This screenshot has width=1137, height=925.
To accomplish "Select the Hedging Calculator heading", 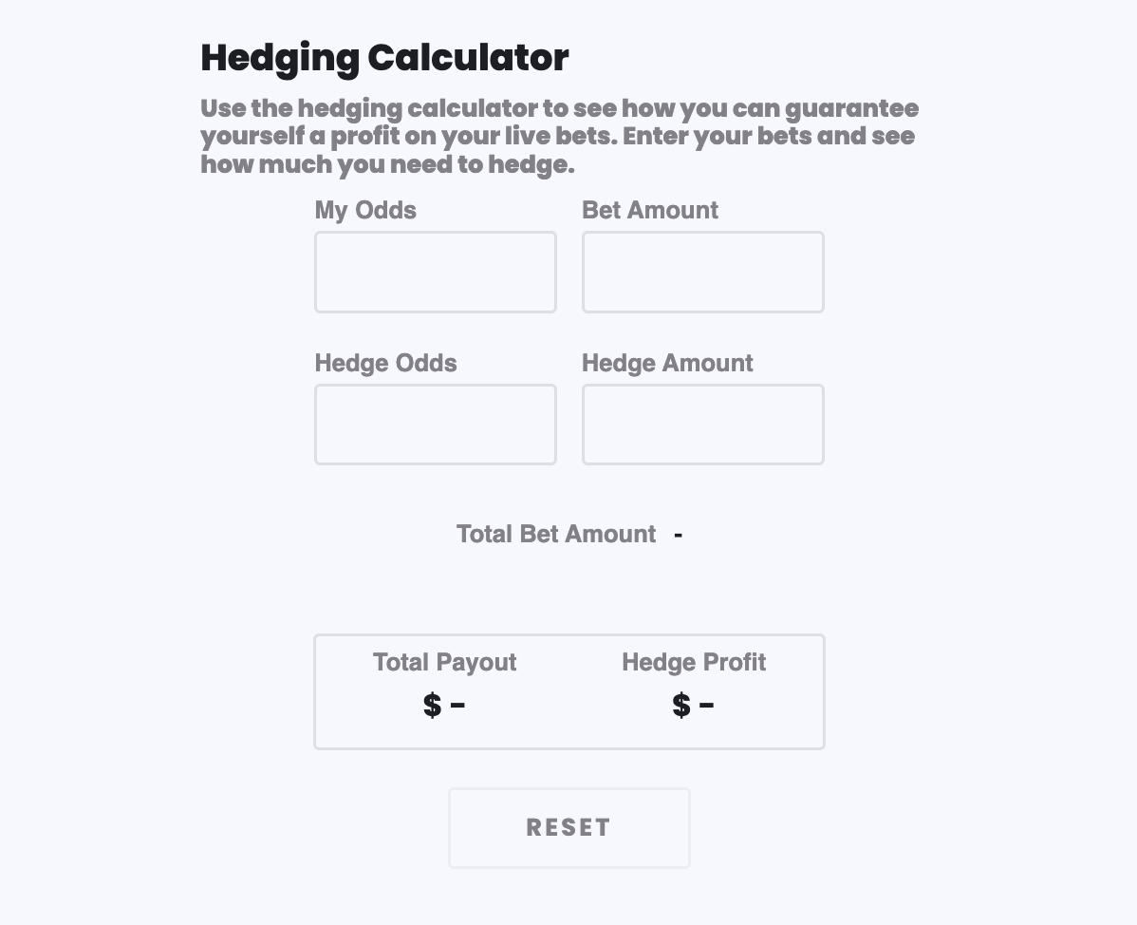I will coord(383,58).
